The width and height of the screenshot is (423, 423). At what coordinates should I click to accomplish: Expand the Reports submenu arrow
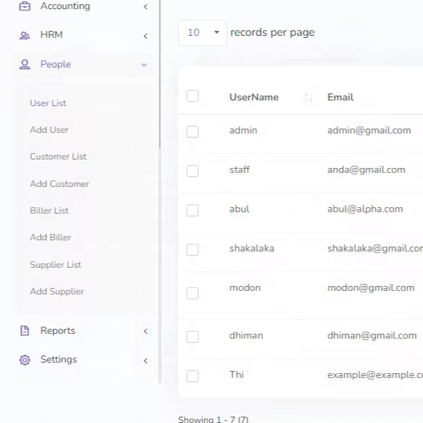145,331
